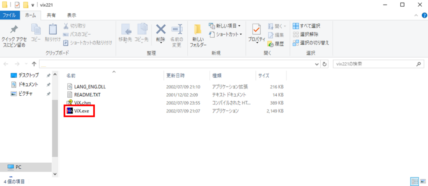Viewport: 428px width, 186px height.
Task: Click Paste shortcut (ショートカットの貼り付け)
Action: pos(88,43)
